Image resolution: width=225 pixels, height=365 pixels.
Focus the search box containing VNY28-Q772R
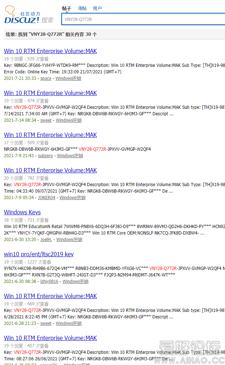143,20
